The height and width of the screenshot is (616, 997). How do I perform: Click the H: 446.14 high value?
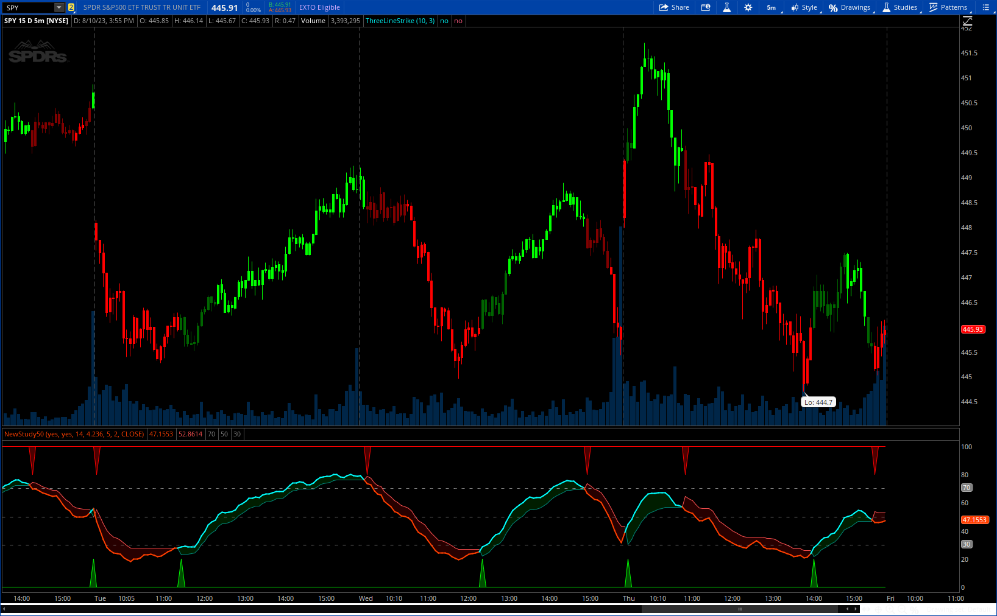click(x=188, y=21)
